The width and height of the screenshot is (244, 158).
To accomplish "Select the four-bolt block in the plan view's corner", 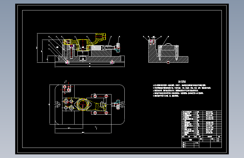I will pos(67,88).
